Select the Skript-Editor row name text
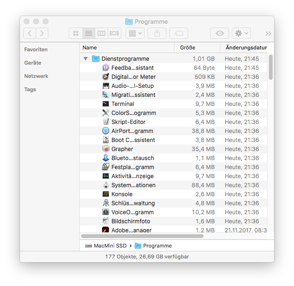This screenshot has height=286, width=294. [129, 122]
